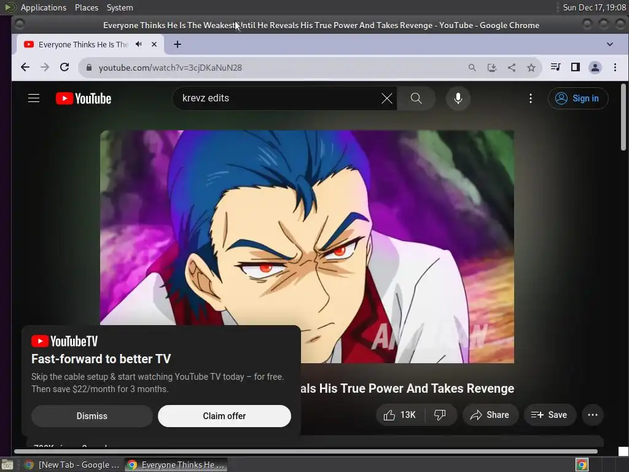The height and width of the screenshot is (472, 629).
Task: Bookmark this tab with star icon
Action: [531, 68]
